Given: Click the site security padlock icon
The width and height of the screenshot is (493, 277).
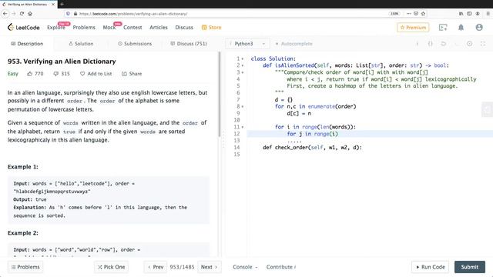Looking at the screenshot, I should pyautogui.click(x=75, y=14).
